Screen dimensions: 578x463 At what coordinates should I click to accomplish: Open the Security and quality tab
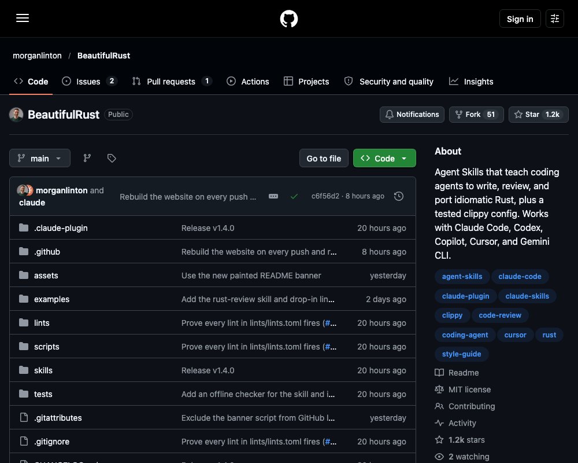[x=389, y=81]
